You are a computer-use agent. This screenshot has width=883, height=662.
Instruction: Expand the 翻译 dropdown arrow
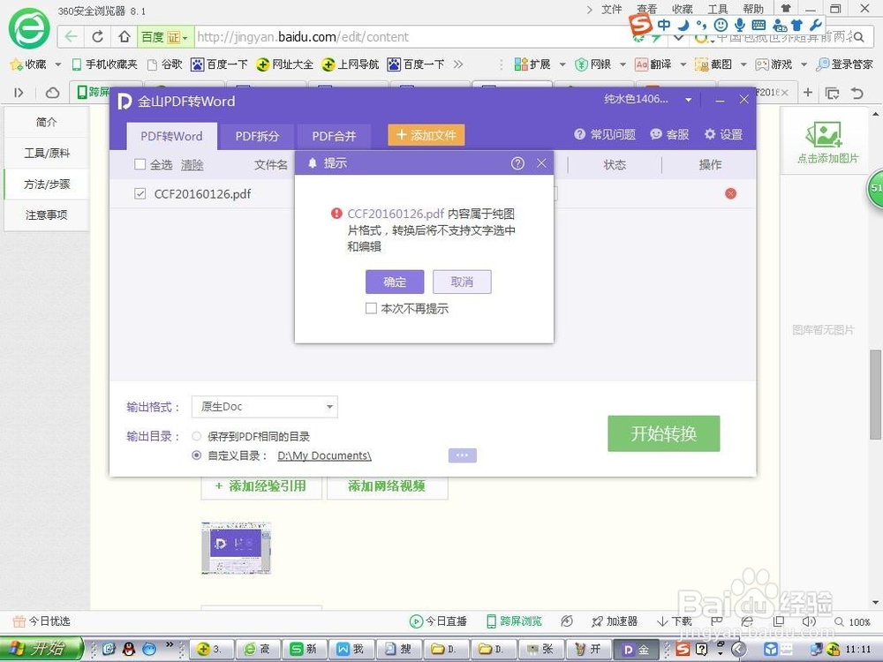(x=683, y=64)
